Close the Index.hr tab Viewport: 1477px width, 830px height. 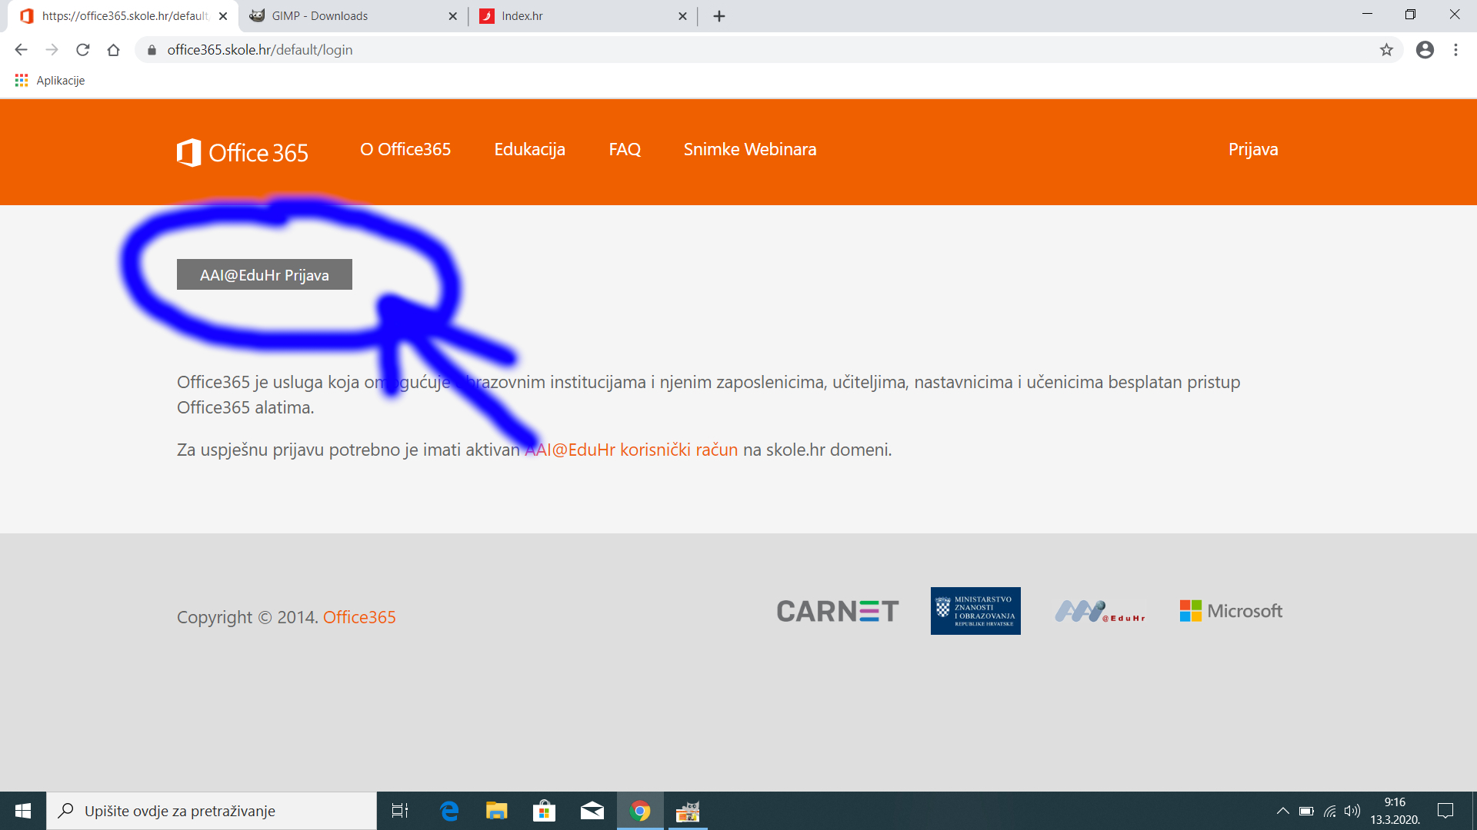click(x=682, y=16)
